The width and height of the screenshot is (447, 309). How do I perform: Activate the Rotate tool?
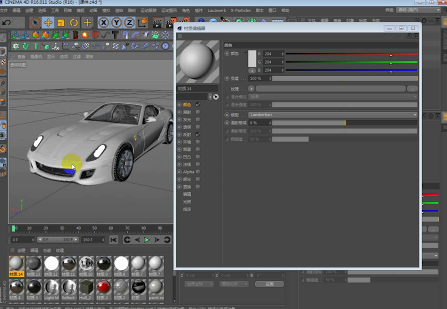pos(74,22)
